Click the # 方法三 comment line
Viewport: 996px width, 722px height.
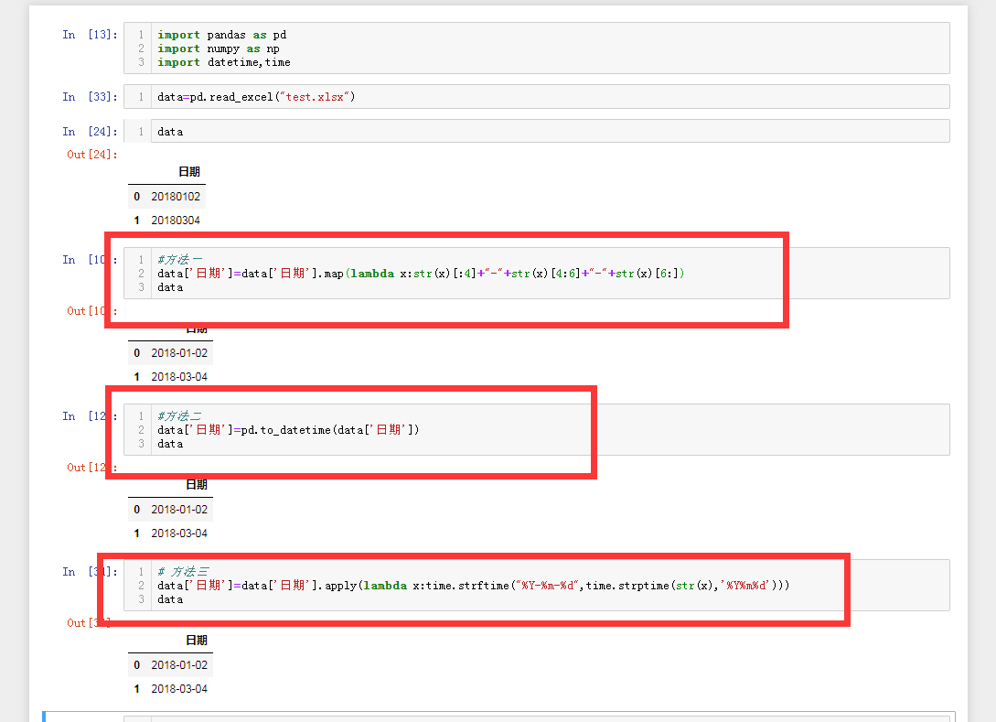(x=183, y=571)
